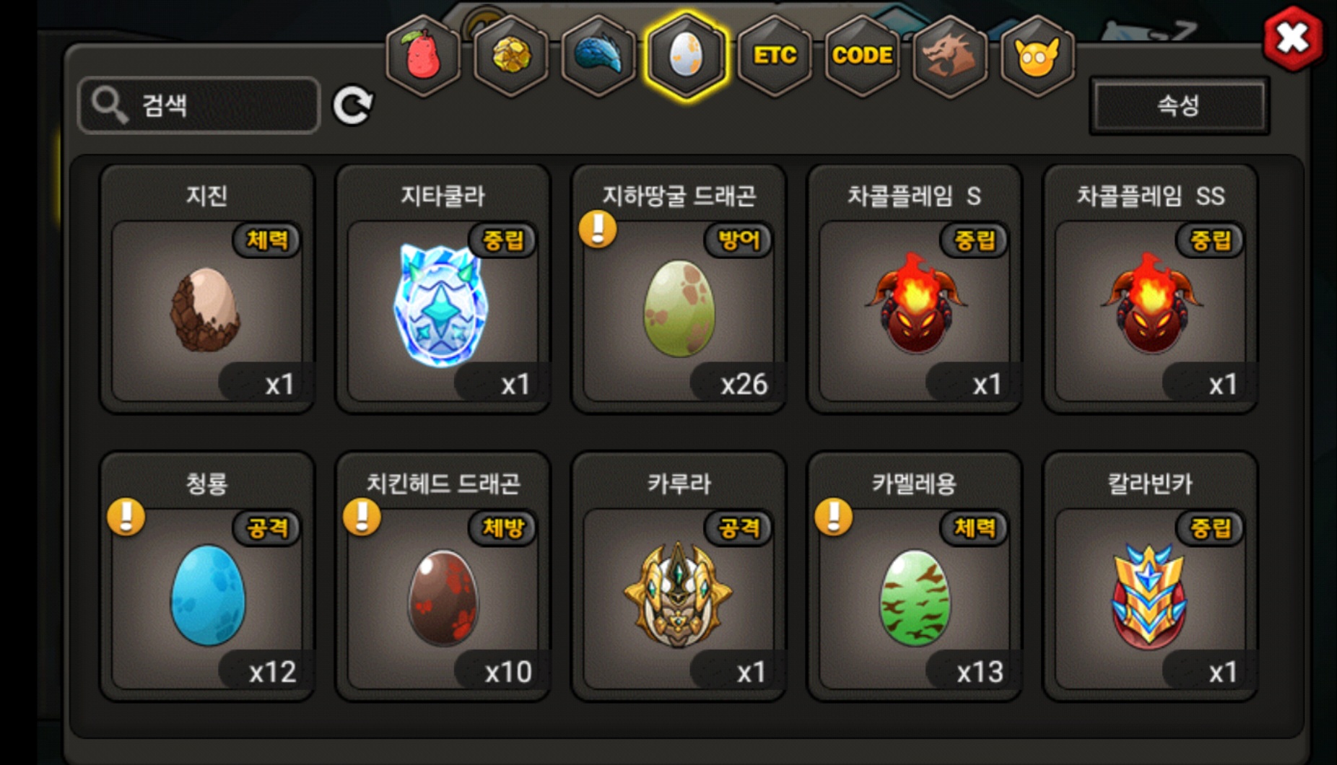Click the magnifying glass search icon

click(109, 105)
